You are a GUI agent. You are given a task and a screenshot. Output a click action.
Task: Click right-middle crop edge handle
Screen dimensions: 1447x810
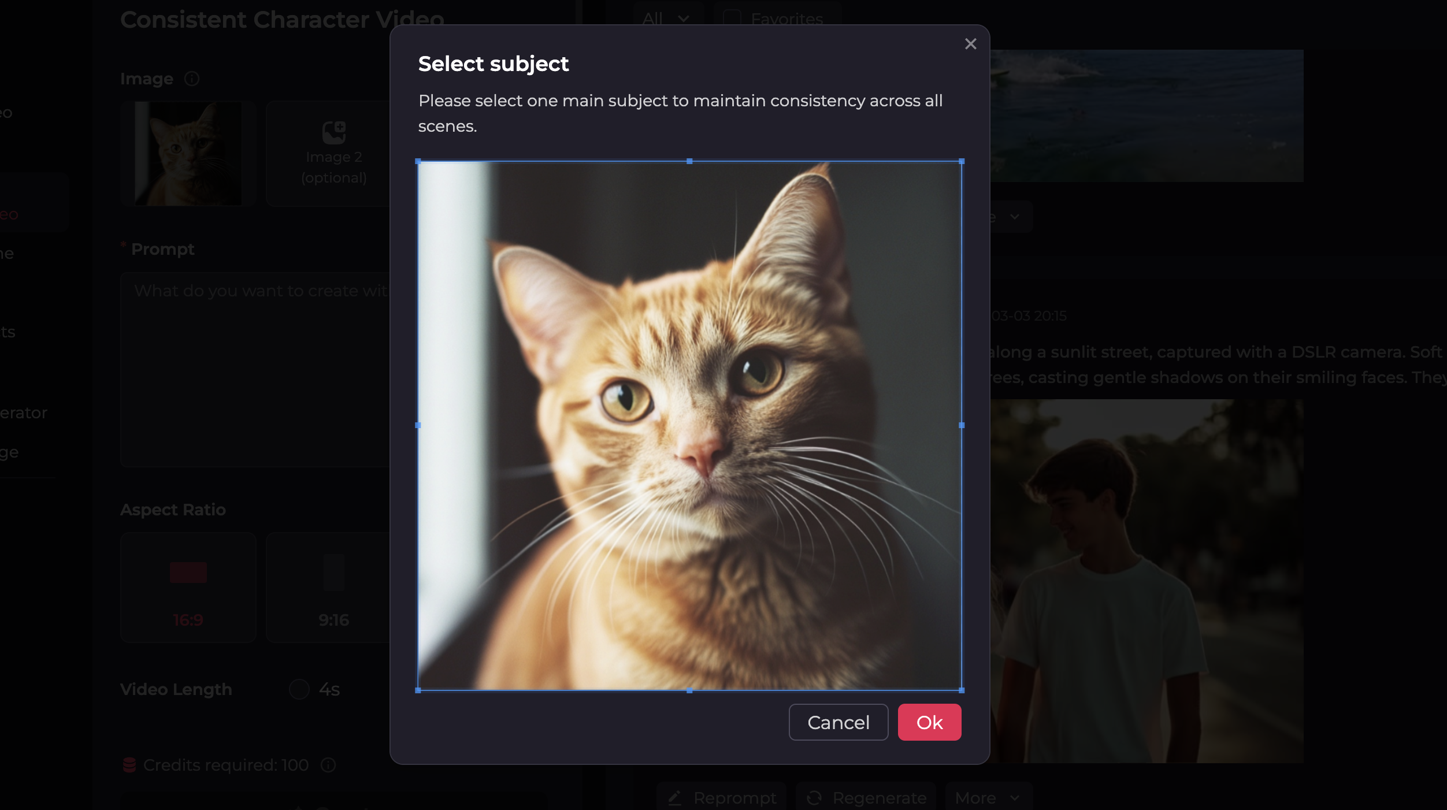point(962,425)
